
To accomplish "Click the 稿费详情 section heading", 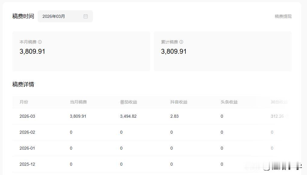I will coord(23,84).
